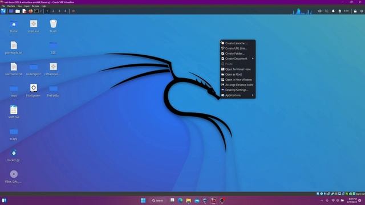
Task: Open the Windows Start menu
Action: pyautogui.click(x=143, y=200)
